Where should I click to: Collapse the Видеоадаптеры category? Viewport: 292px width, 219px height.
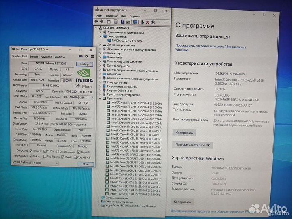point(100,36)
